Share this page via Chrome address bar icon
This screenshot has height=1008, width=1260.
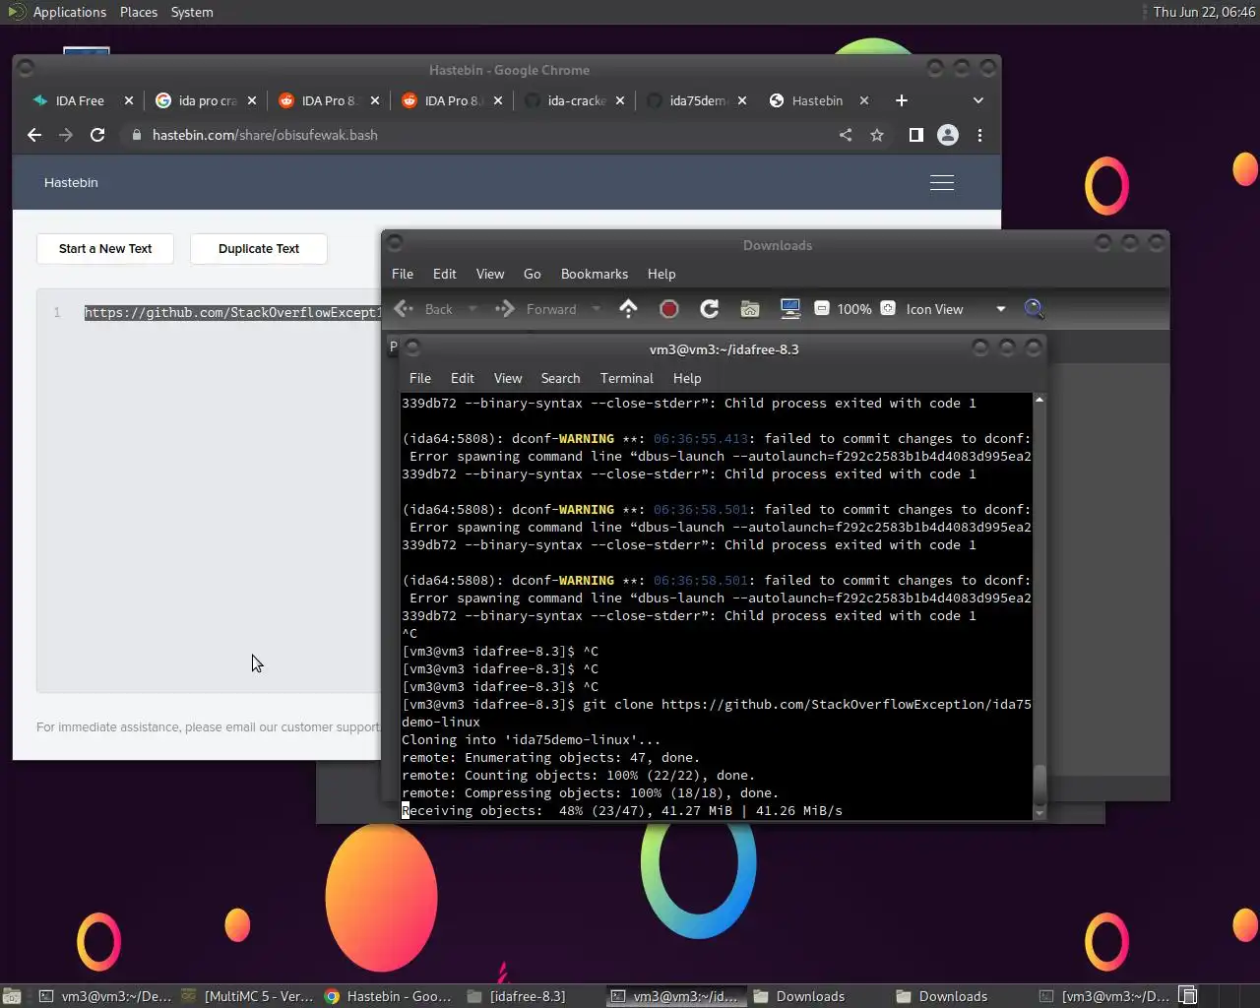[846, 135]
